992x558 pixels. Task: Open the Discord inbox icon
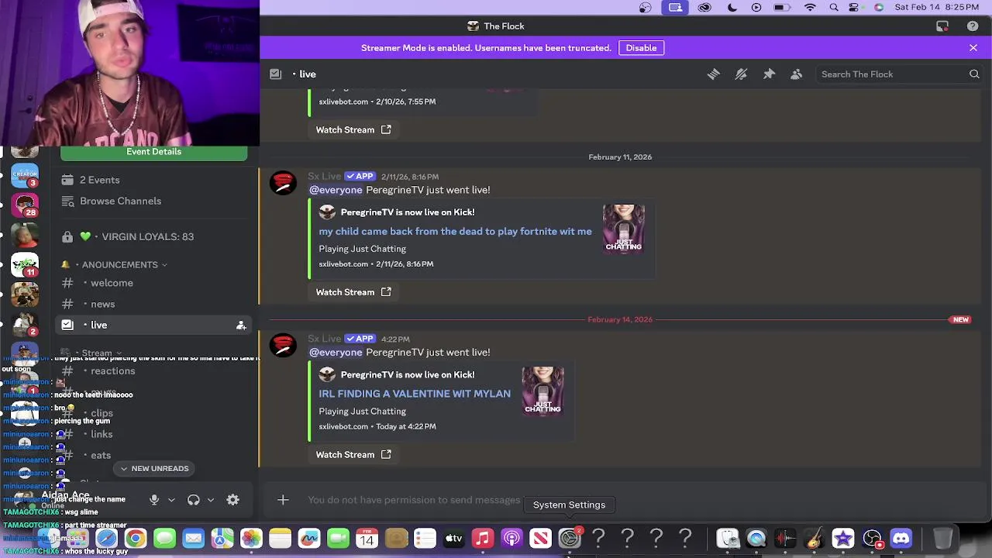coord(942,26)
